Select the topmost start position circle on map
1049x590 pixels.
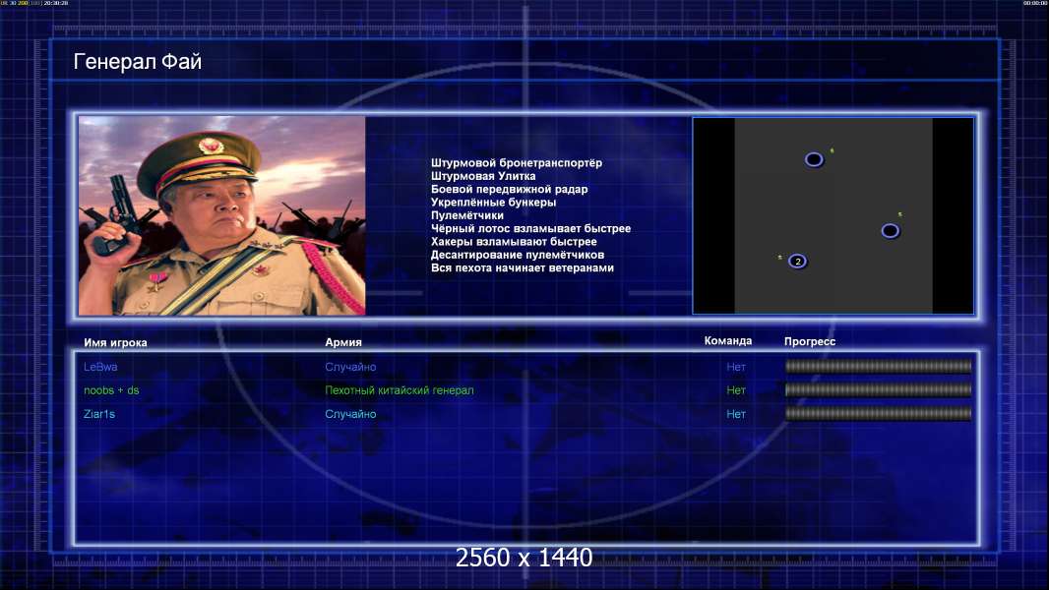[814, 159]
